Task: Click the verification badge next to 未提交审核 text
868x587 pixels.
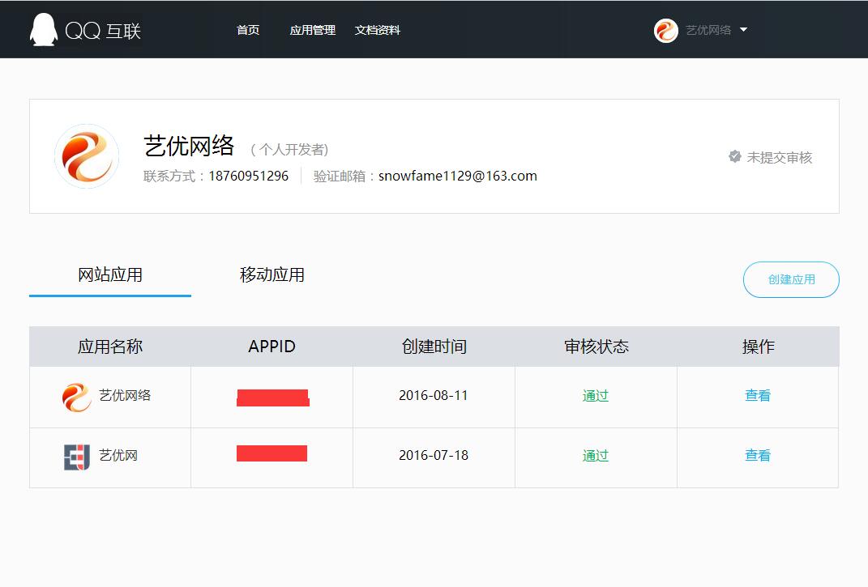Action: point(734,157)
